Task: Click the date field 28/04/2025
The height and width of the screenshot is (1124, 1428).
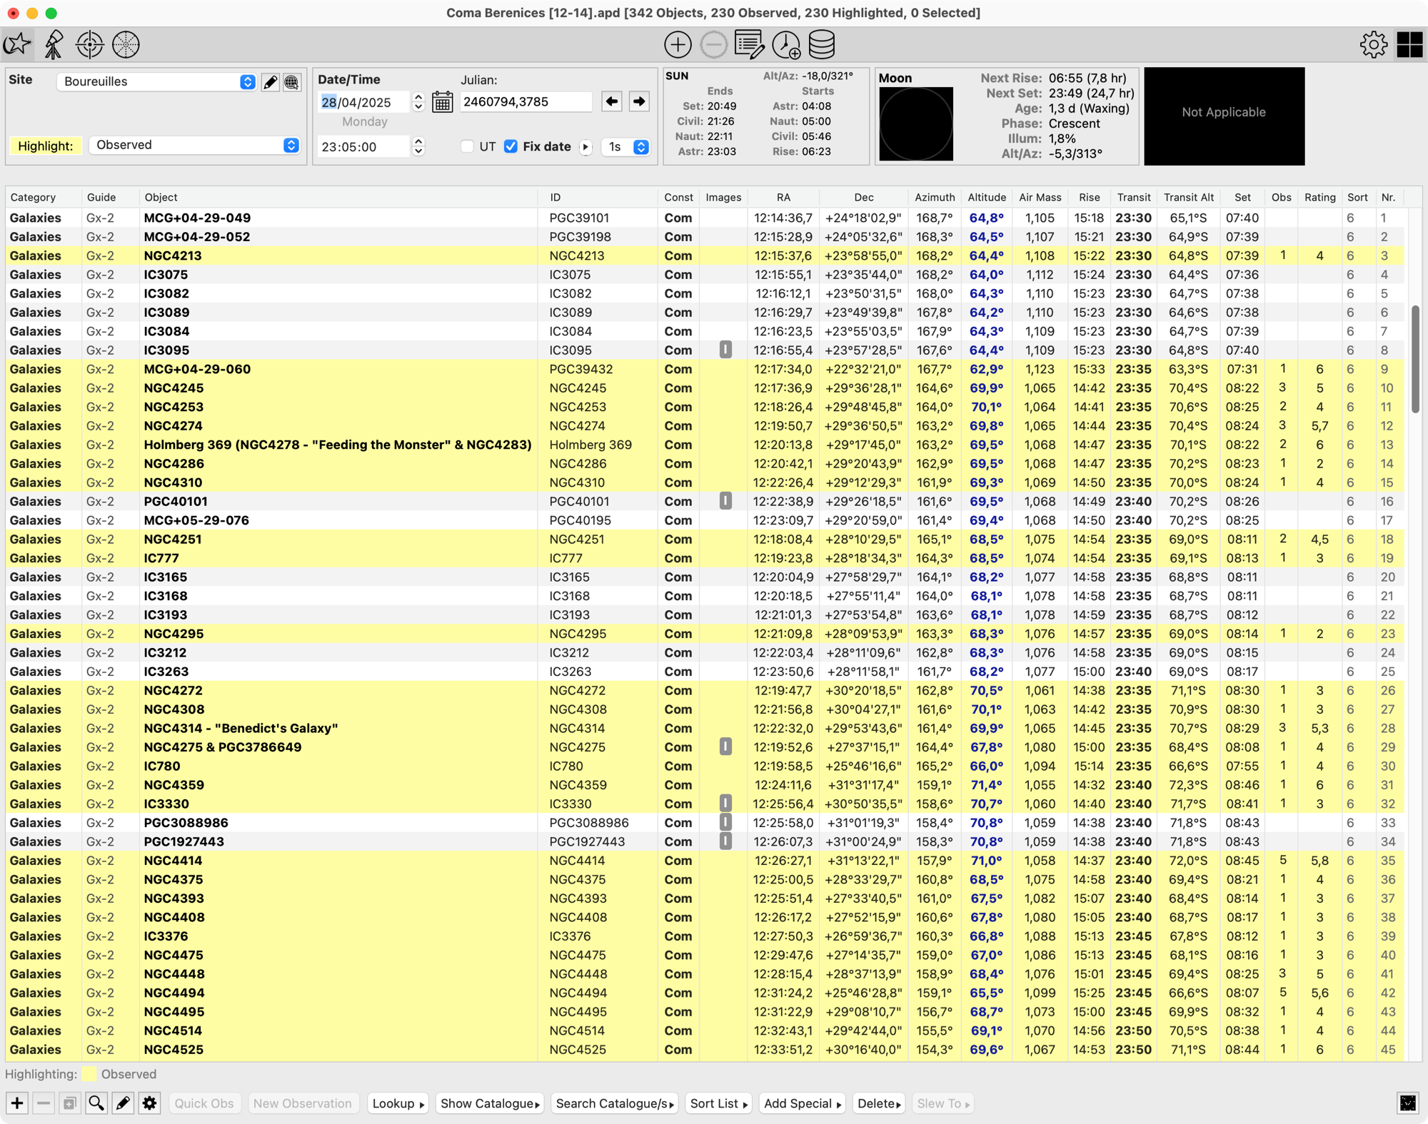Action: (x=364, y=102)
